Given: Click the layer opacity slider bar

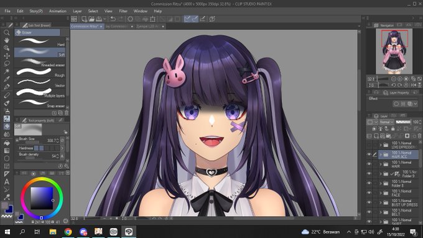Looking at the screenshot, I should [403, 122].
